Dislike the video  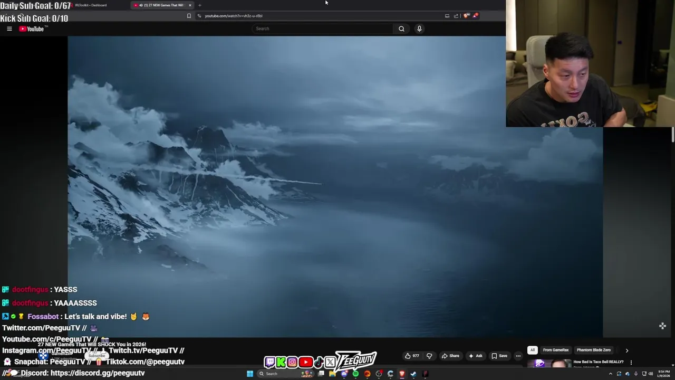[x=429, y=356]
